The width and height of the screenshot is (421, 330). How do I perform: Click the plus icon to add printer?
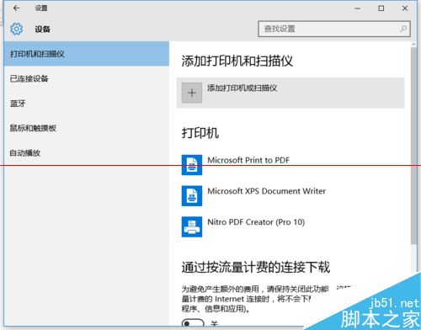point(192,93)
